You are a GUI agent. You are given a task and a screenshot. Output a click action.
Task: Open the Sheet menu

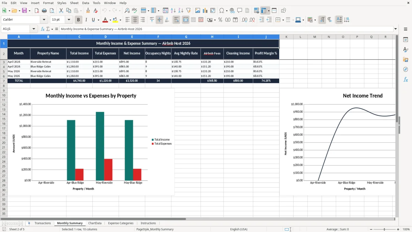click(x=74, y=3)
